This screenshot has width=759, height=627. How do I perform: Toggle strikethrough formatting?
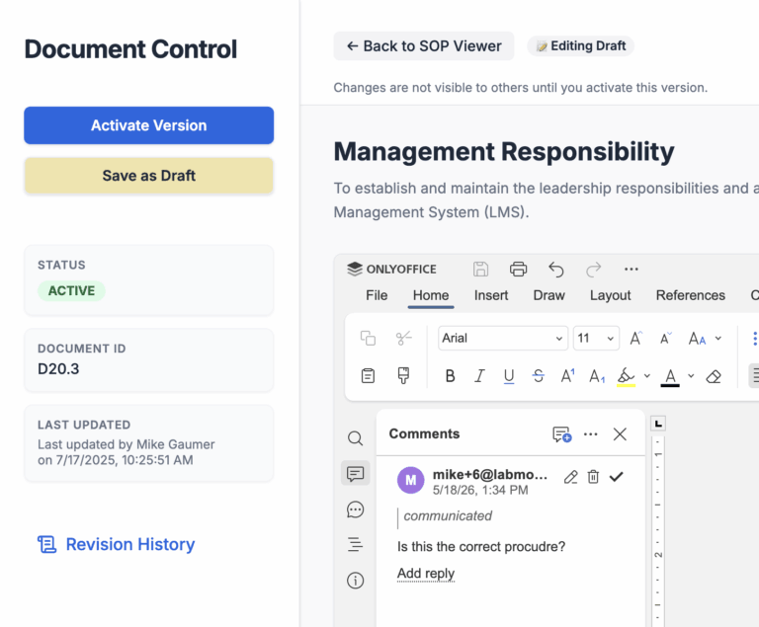538,375
